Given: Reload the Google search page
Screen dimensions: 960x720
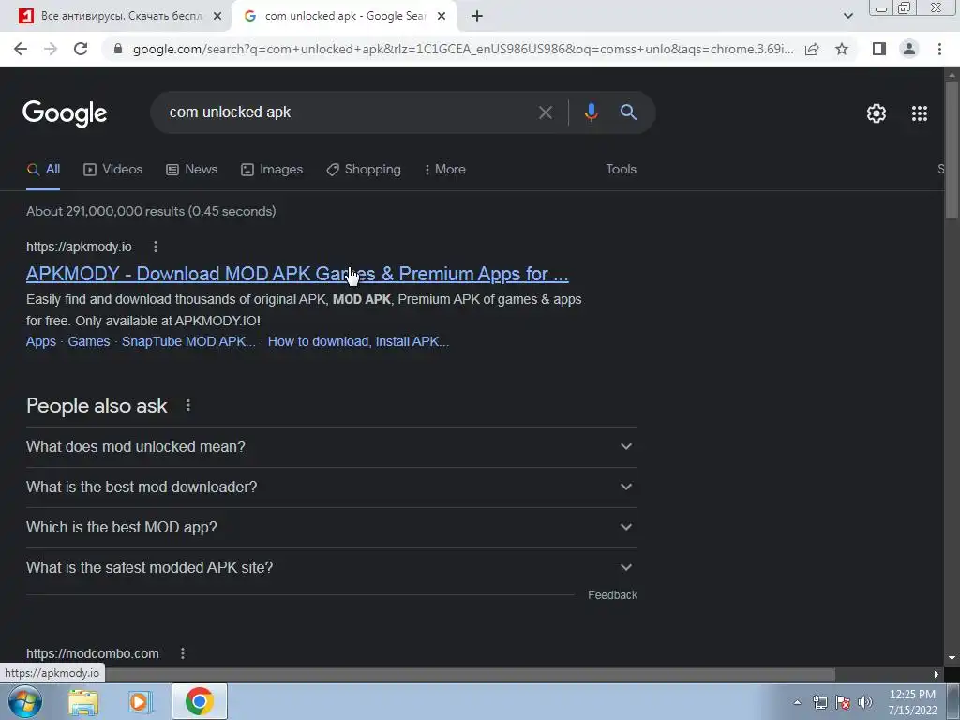Looking at the screenshot, I should tap(81, 49).
